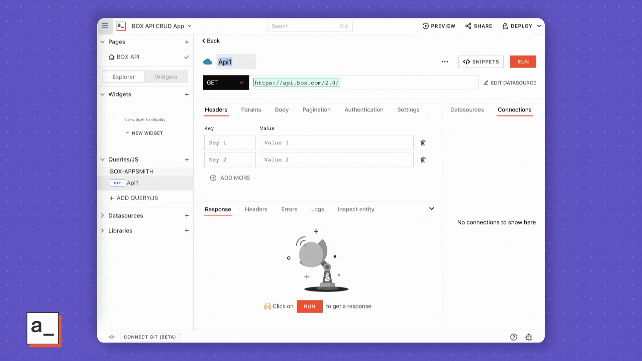This screenshot has height=361, width=642.
Task: Select BOX-APPSMITH datasource entry
Action: pyautogui.click(x=132, y=171)
